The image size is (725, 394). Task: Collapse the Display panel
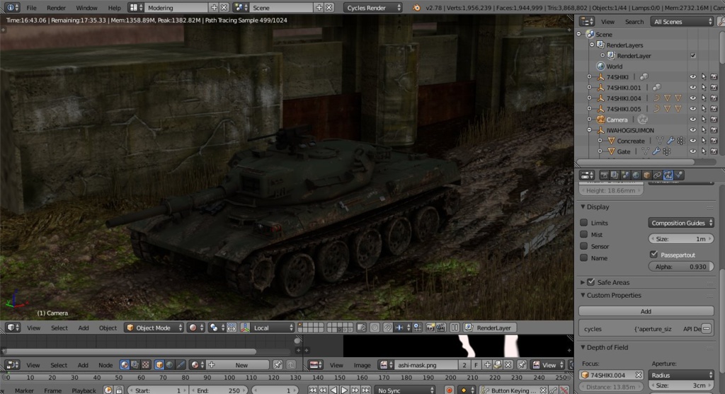(583, 207)
